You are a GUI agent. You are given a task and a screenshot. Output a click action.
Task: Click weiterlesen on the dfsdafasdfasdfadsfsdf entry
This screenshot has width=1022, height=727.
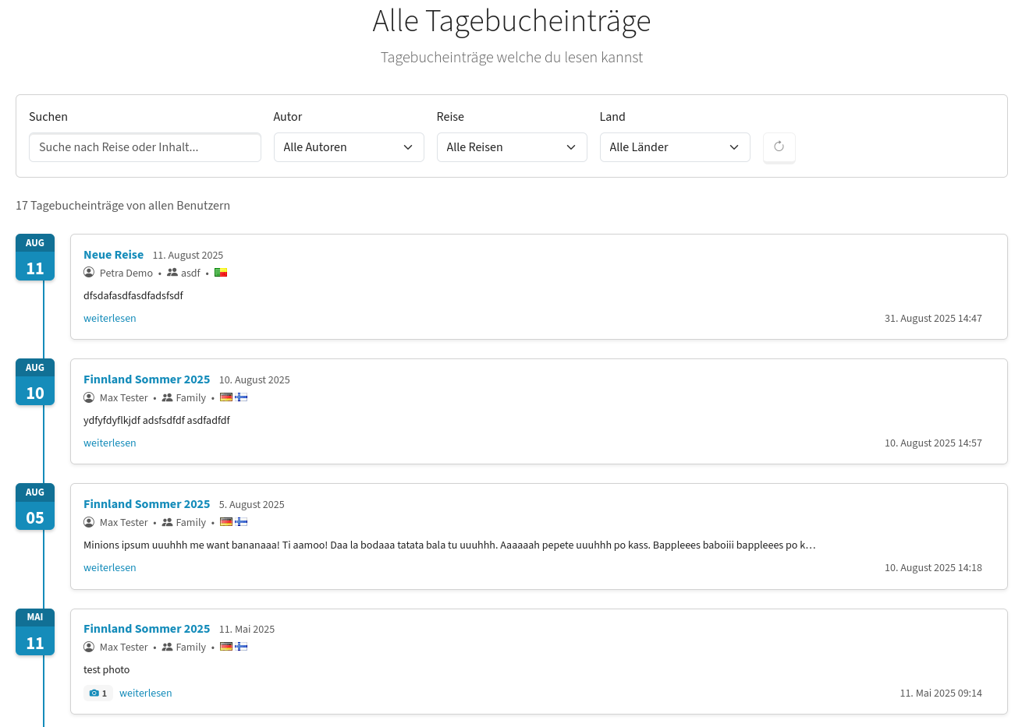[x=110, y=318]
